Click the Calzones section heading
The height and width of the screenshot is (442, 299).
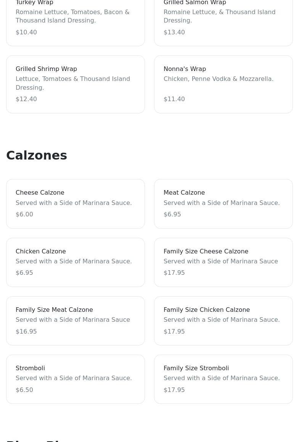[x=37, y=155]
